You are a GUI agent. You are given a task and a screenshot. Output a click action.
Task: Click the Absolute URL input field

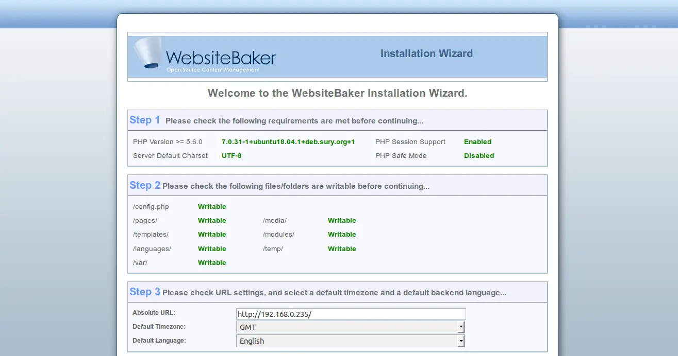coord(351,314)
